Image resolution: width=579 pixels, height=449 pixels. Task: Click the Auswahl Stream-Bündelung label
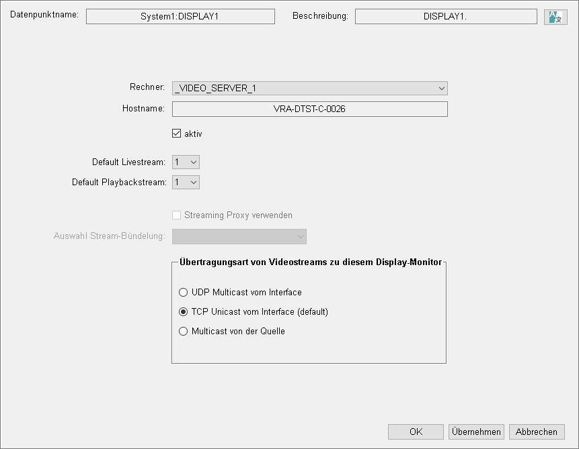click(110, 236)
